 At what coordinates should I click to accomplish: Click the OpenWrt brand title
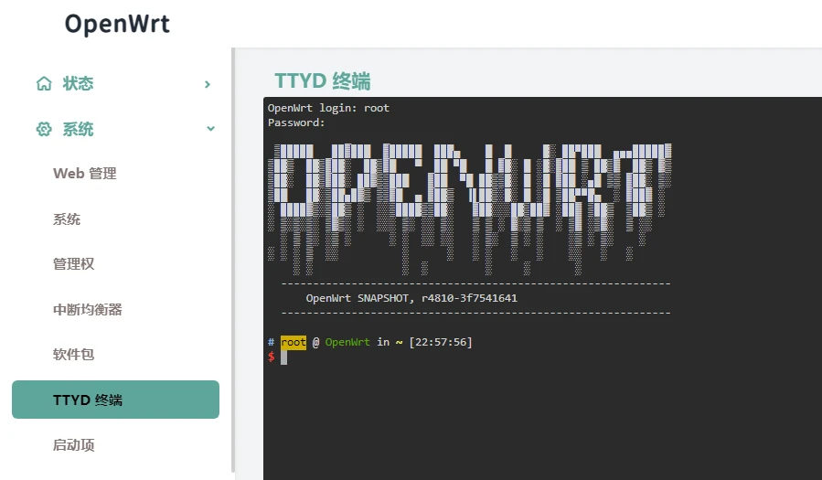(x=117, y=24)
